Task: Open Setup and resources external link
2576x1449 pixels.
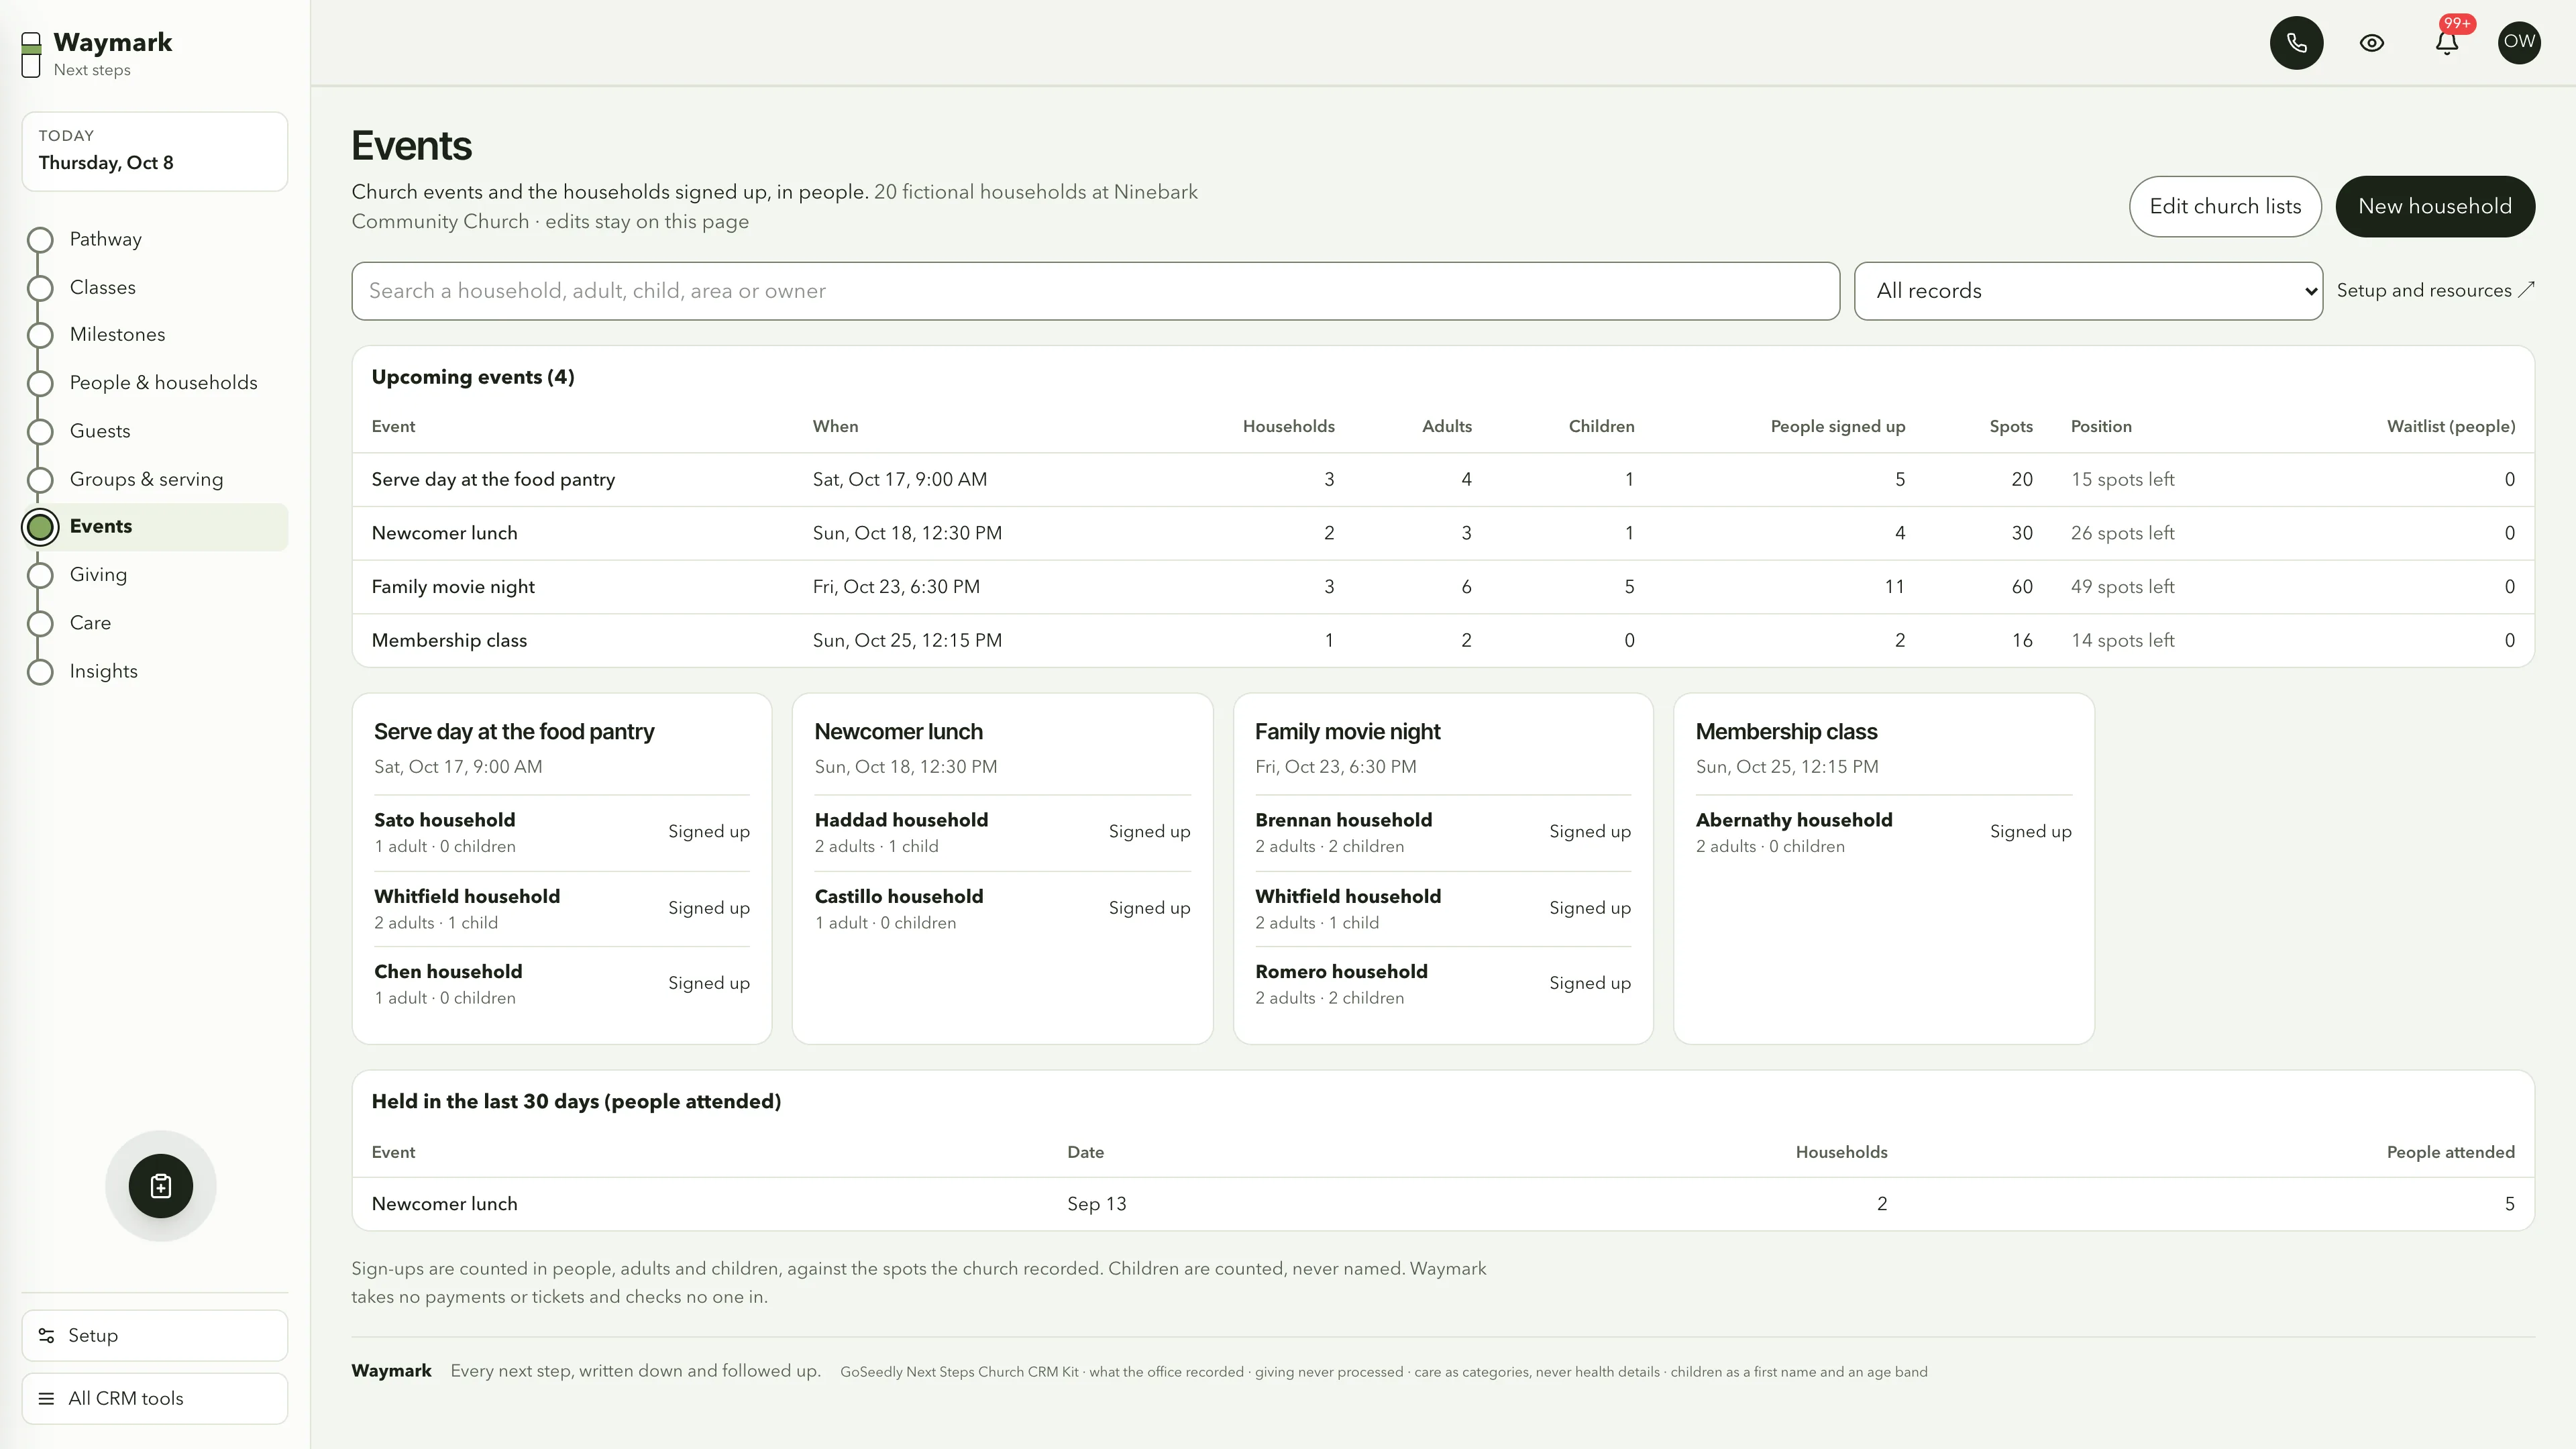Action: 2435,291
